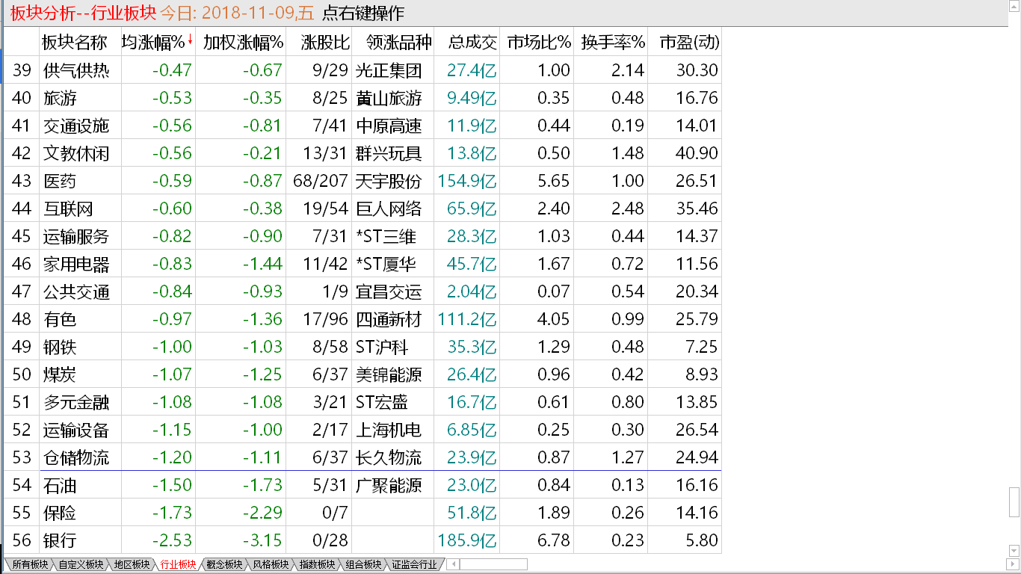This screenshot has width=1021, height=574.
Task: Select the 运输服务 sector name
Action: point(76,236)
